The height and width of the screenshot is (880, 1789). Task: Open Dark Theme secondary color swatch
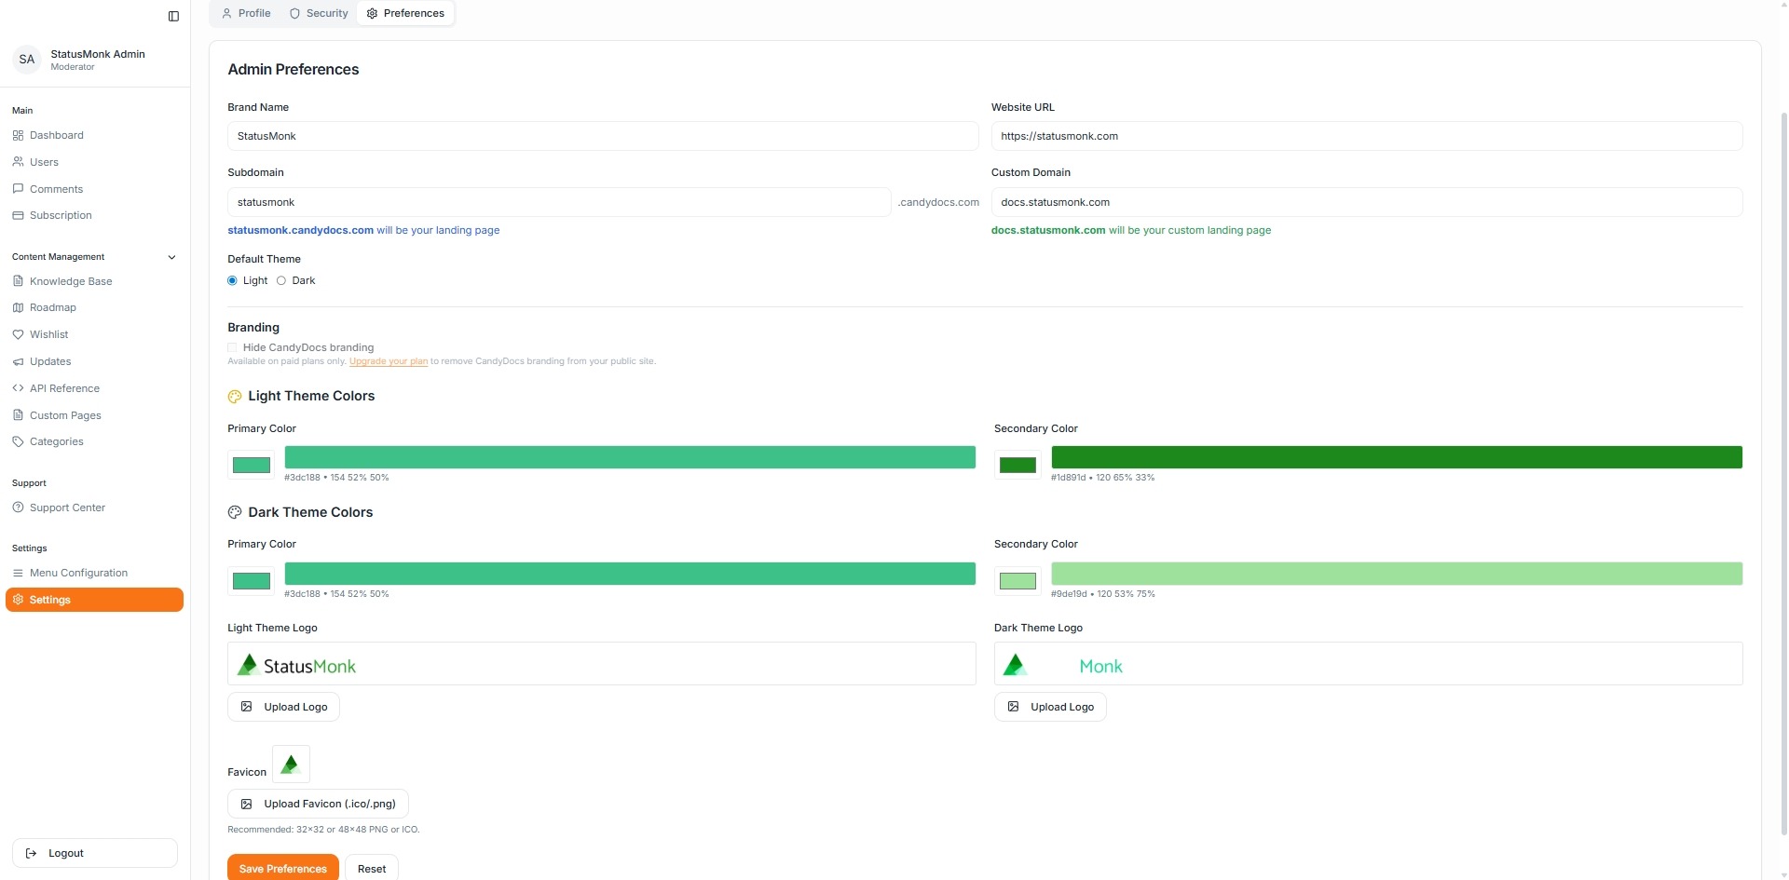coord(1017,581)
